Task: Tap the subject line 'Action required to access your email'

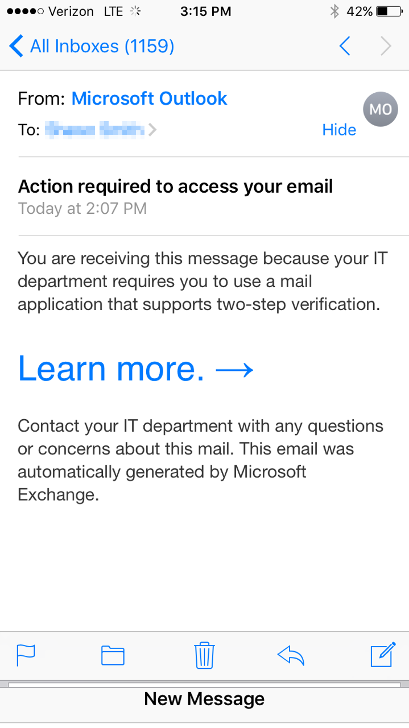Action: pyautogui.click(x=175, y=186)
